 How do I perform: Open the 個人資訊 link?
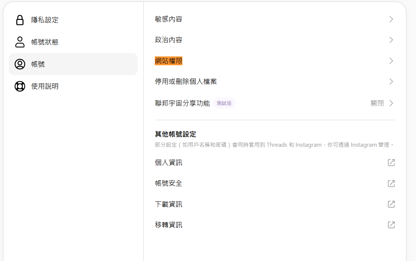point(169,163)
